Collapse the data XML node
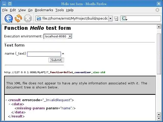This screenshot has height=122, width=163. [x=10, y=104]
